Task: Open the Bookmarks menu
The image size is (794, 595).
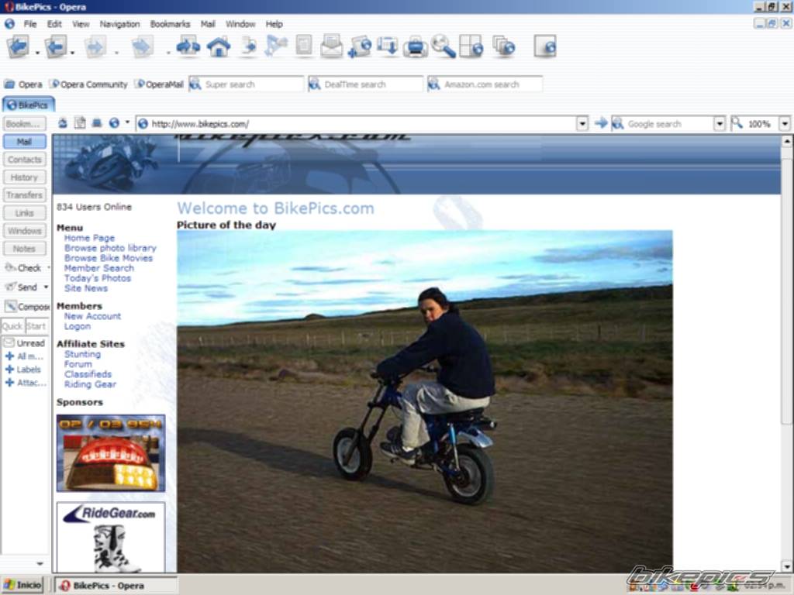Action: [x=170, y=24]
